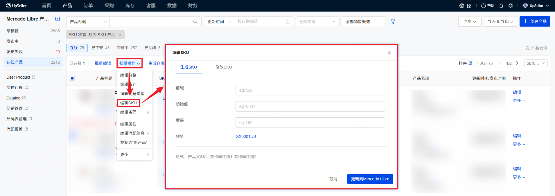Expand the 导入 & 导出 dropdown
The image size is (555, 196).
[500, 21]
